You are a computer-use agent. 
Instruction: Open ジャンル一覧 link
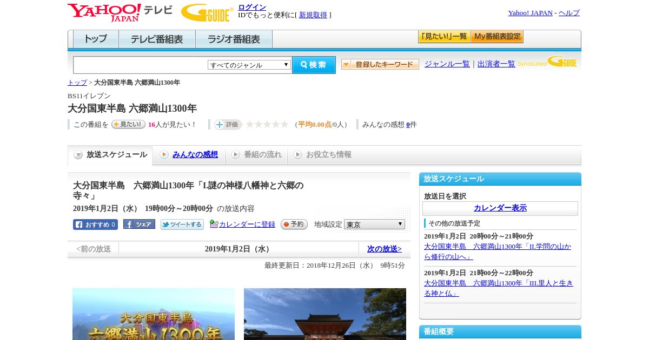coord(447,64)
